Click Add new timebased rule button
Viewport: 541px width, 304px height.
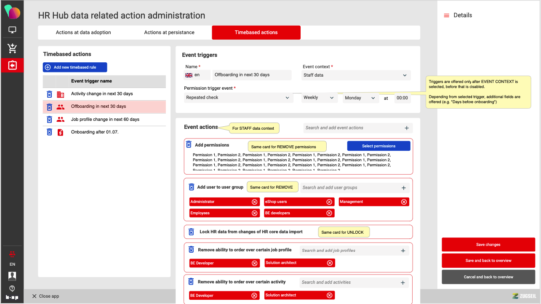pyautogui.click(x=75, y=67)
